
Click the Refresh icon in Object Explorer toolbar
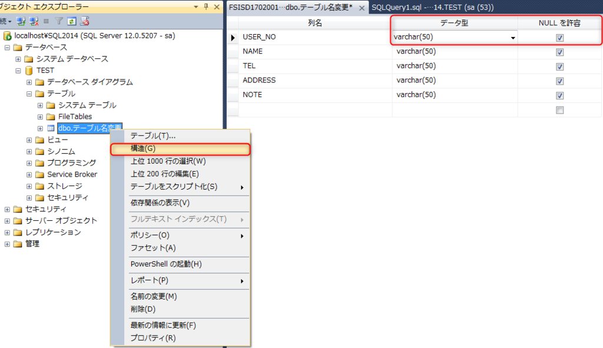click(71, 21)
